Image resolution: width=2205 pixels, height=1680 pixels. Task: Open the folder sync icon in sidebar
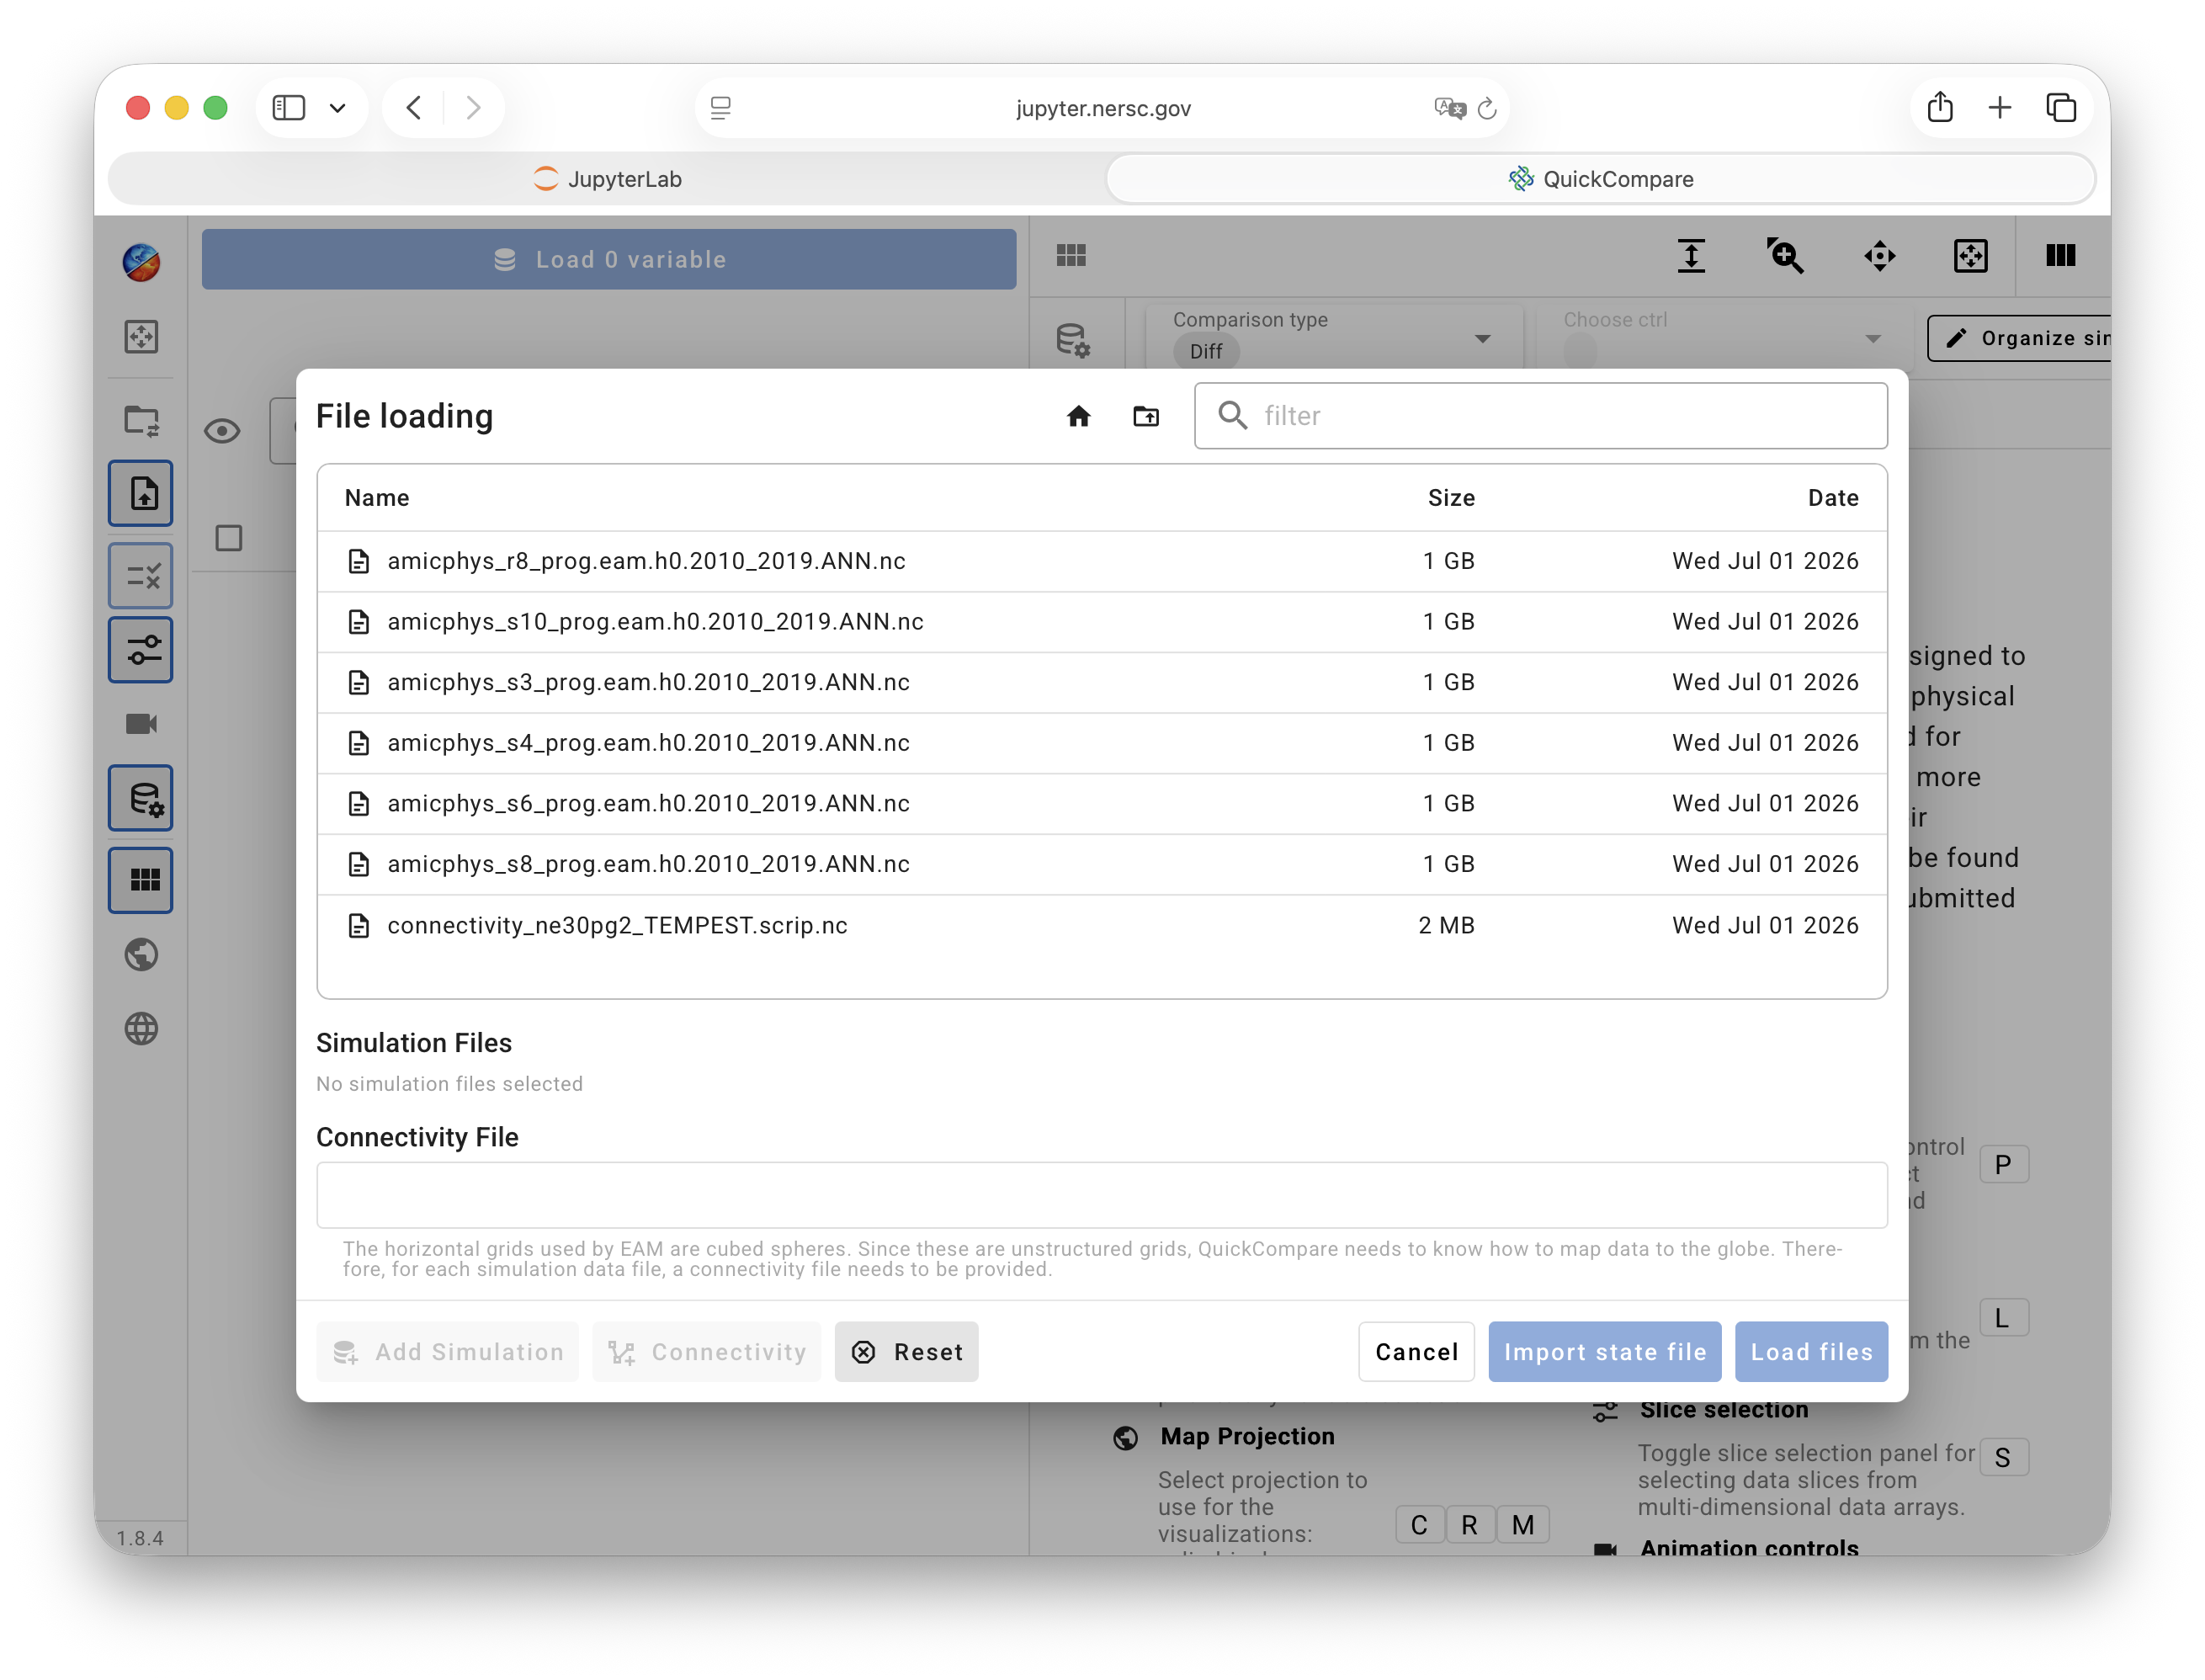pos(141,421)
